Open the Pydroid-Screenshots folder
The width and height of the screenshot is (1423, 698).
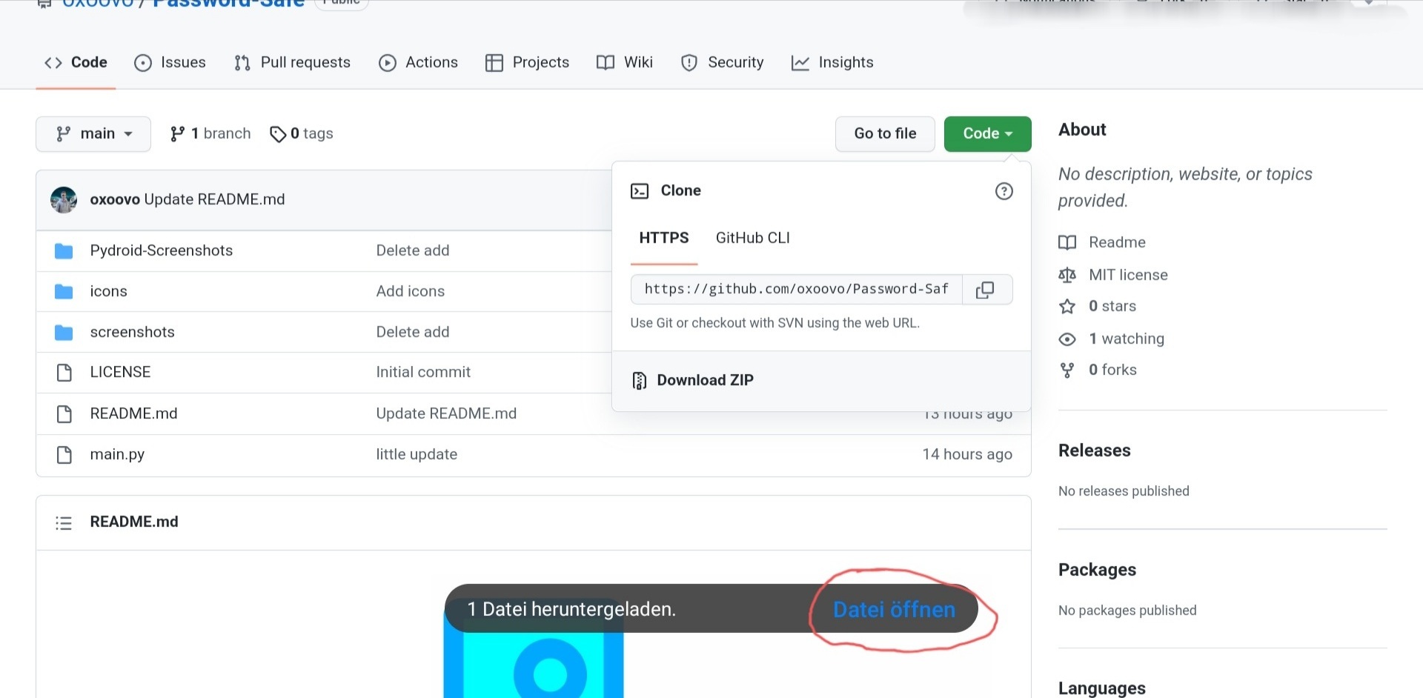[x=162, y=250]
